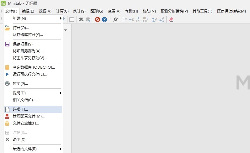Select 选项(T)... menu entry
The height and width of the screenshot is (153, 250).
coord(33,109)
